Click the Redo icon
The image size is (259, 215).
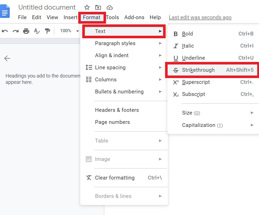(15, 31)
